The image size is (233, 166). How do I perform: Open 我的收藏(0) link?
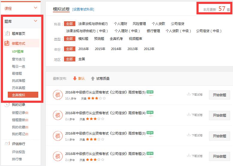(x=20, y=127)
